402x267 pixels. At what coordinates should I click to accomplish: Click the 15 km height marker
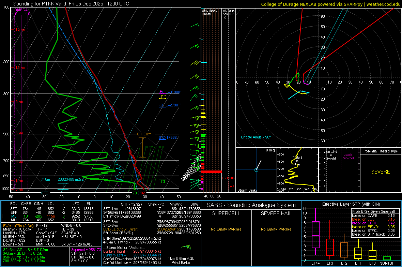pos(20,30)
